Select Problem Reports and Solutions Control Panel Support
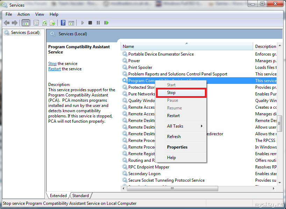This screenshot has height=209, width=286. 199,74
